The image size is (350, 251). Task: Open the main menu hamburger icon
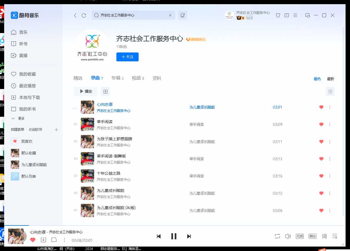point(295,15)
